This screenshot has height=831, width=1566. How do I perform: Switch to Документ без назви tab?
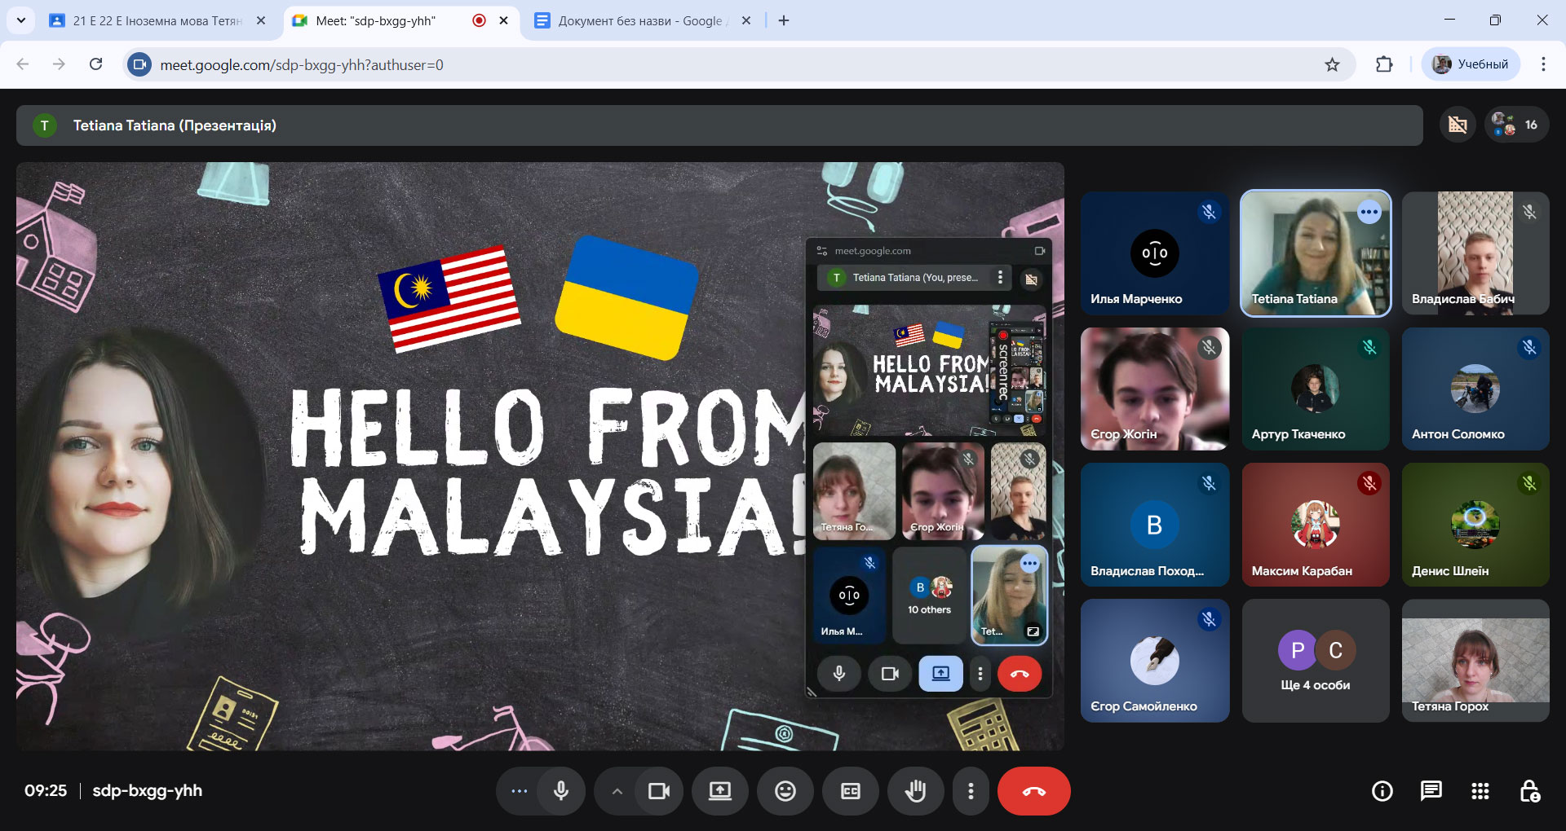pos(639,20)
